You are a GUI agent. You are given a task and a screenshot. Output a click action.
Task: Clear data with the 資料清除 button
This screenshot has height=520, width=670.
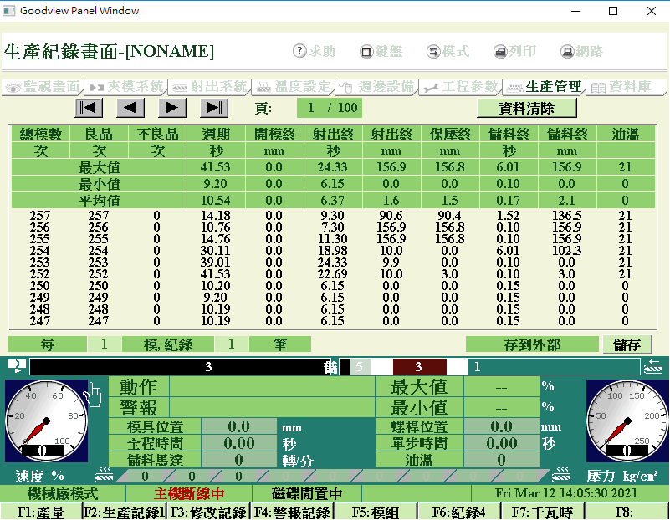tap(526, 108)
